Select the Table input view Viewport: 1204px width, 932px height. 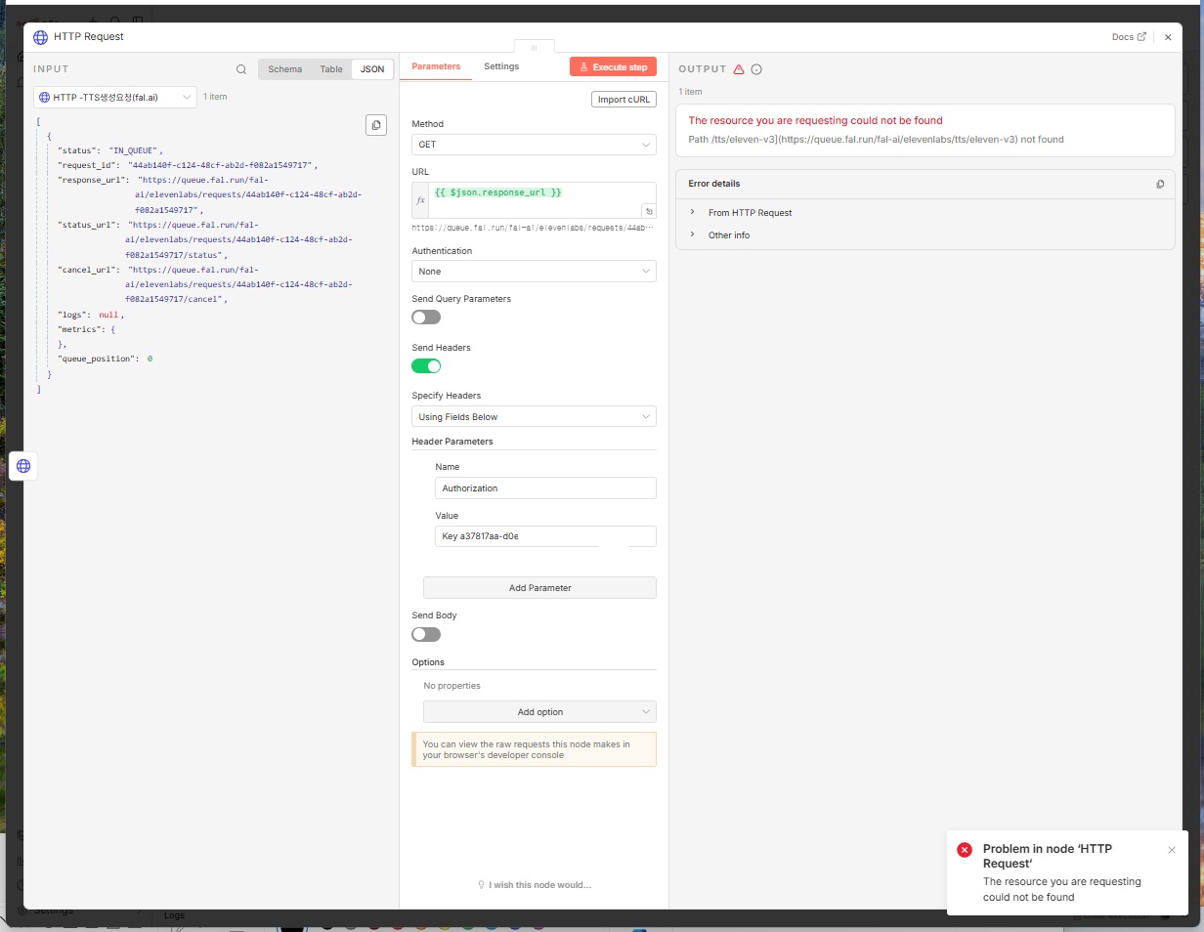pyautogui.click(x=331, y=69)
